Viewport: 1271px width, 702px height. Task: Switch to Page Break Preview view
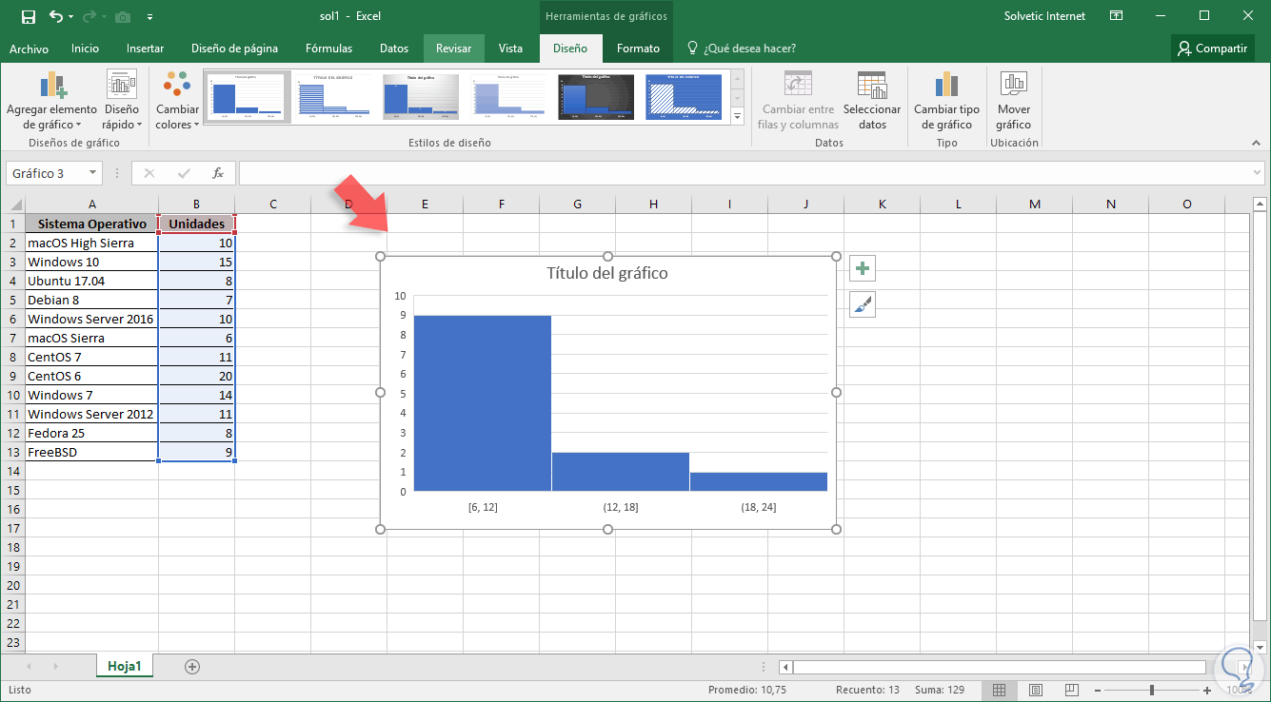click(x=1071, y=690)
